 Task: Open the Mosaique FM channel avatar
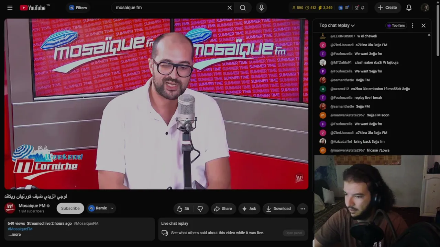tap(10, 208)
